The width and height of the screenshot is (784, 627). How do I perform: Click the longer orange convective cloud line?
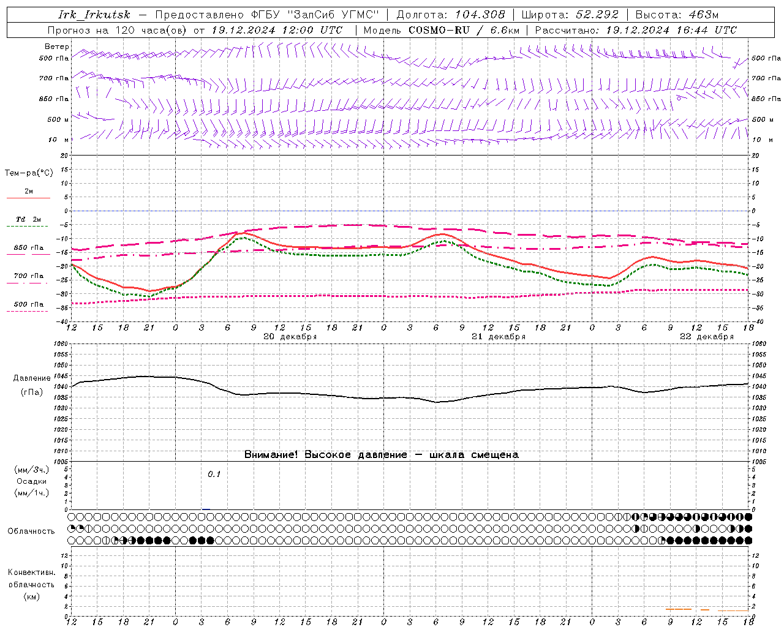click(x=679, y=609)
